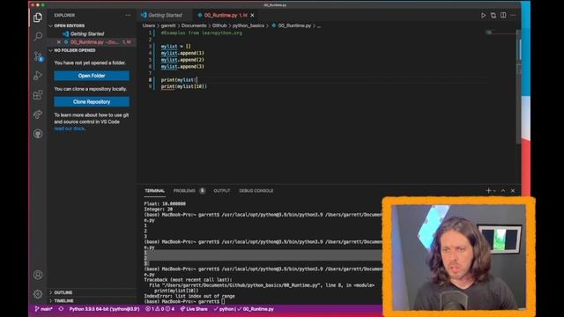Click the Open Folder button
The width and height of the screenshot is (564, 317).
click(x=92, y=76)
